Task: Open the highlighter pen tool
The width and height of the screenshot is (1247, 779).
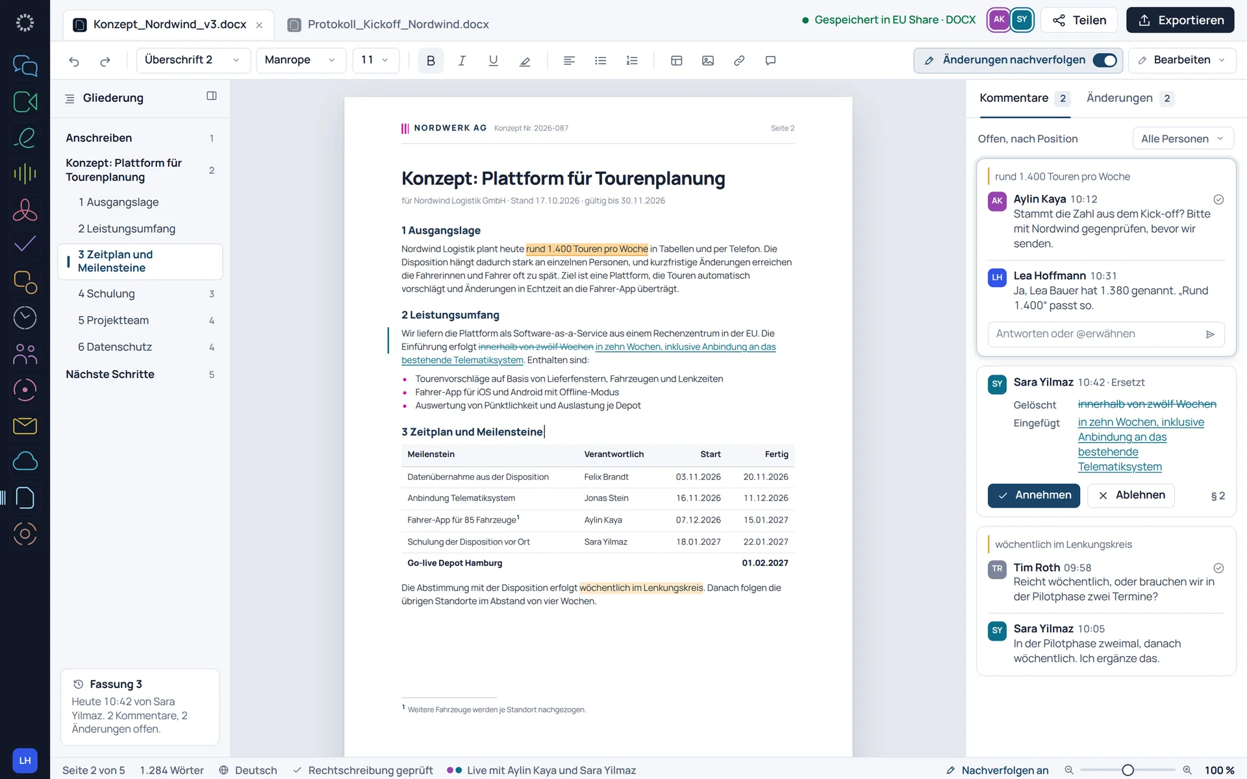Action: 525,60
